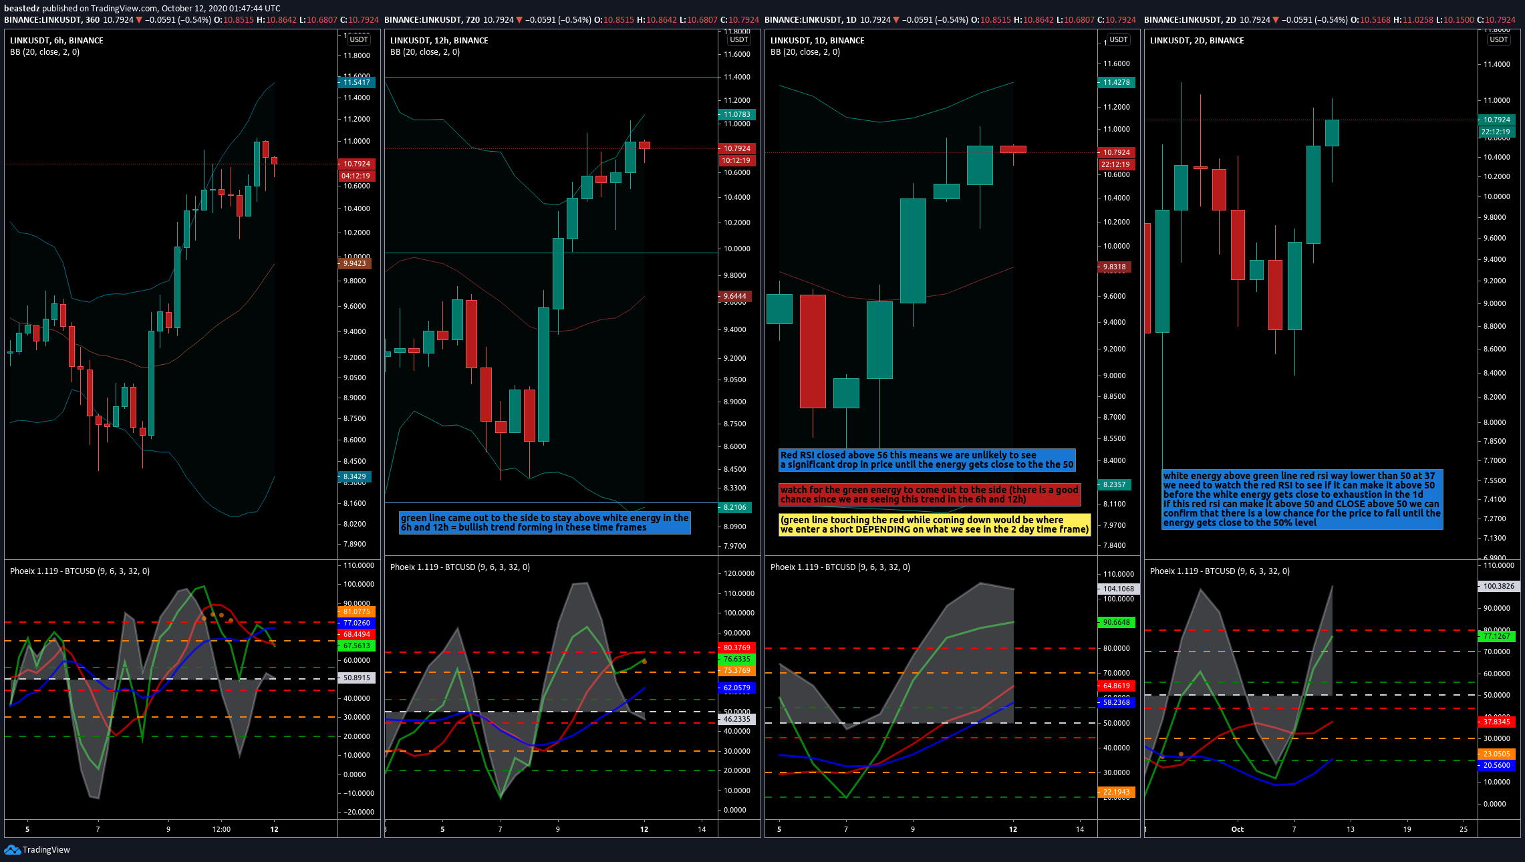The height and width of the screenshot is (862, 1525).
Task: Click the red 68.4494 indicator value tag
Action: coord(357,634)
